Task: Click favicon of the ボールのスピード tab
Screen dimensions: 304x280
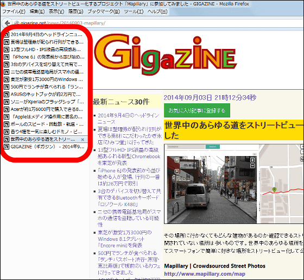Action: click(7, 125)
